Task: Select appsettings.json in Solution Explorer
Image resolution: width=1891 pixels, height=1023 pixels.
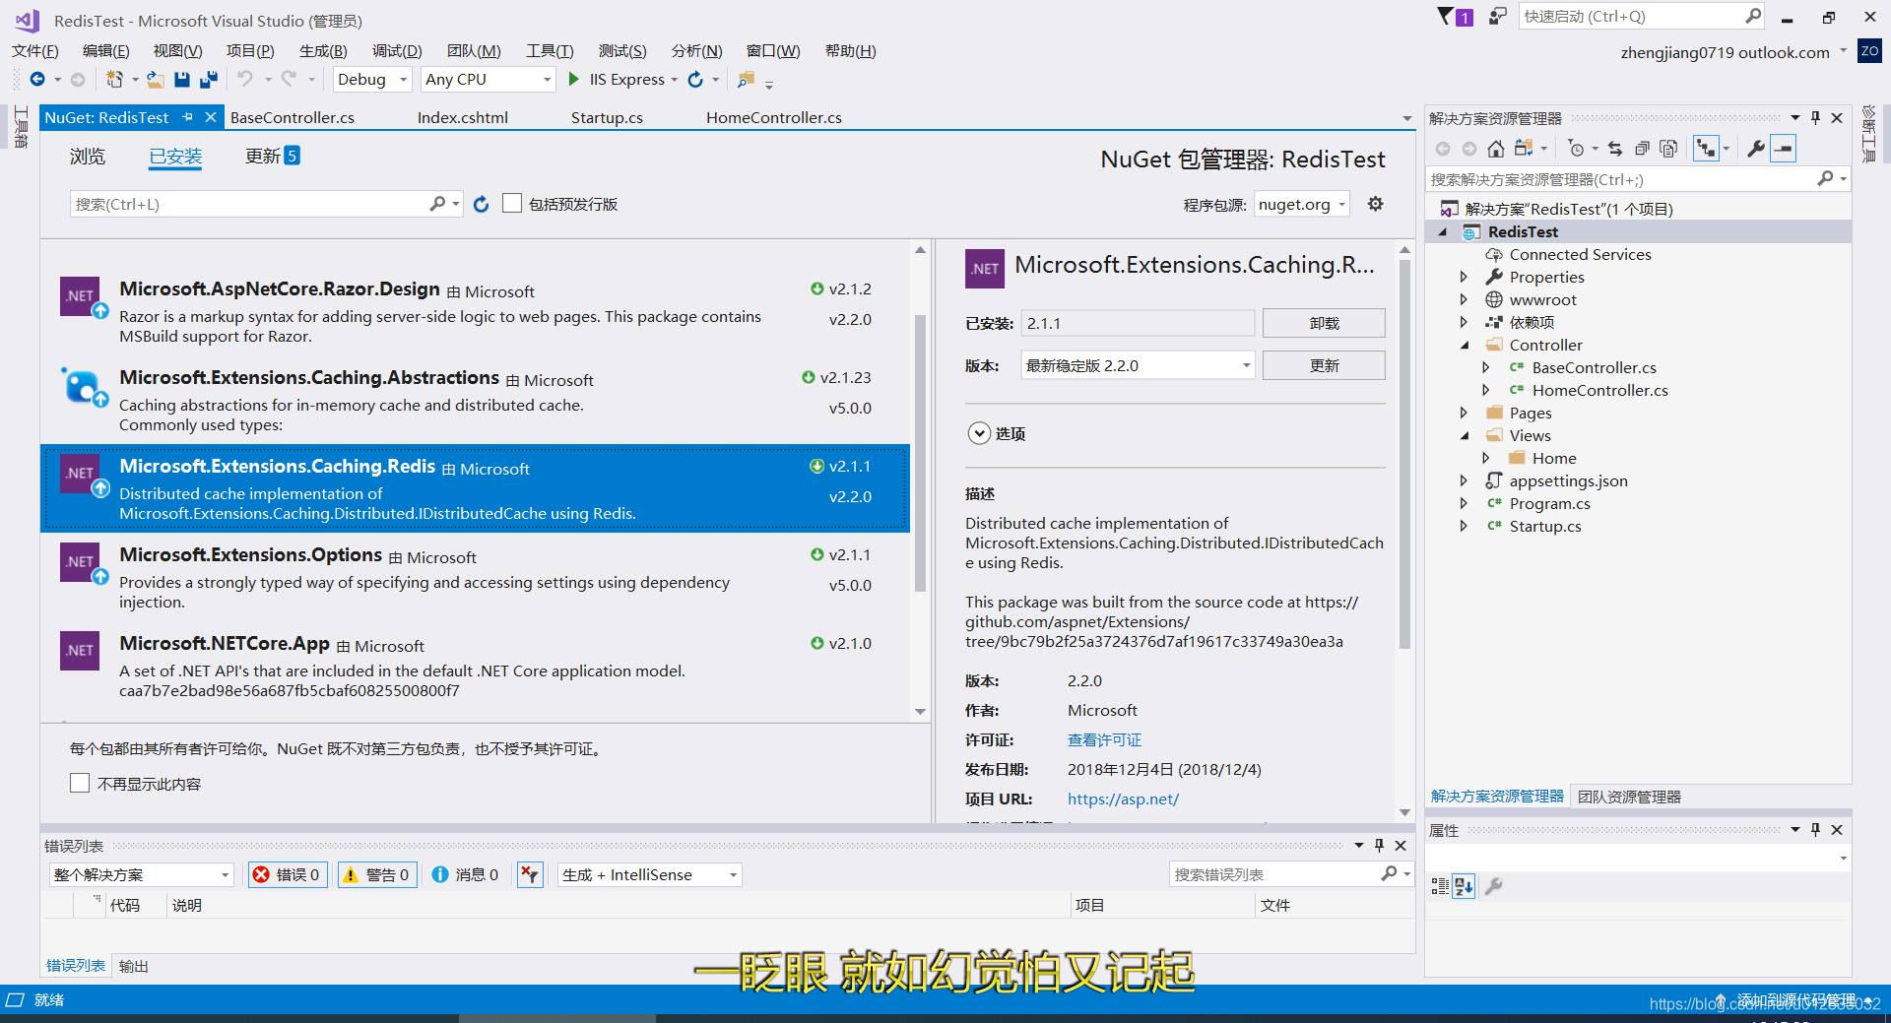Action: (1568, 480)
